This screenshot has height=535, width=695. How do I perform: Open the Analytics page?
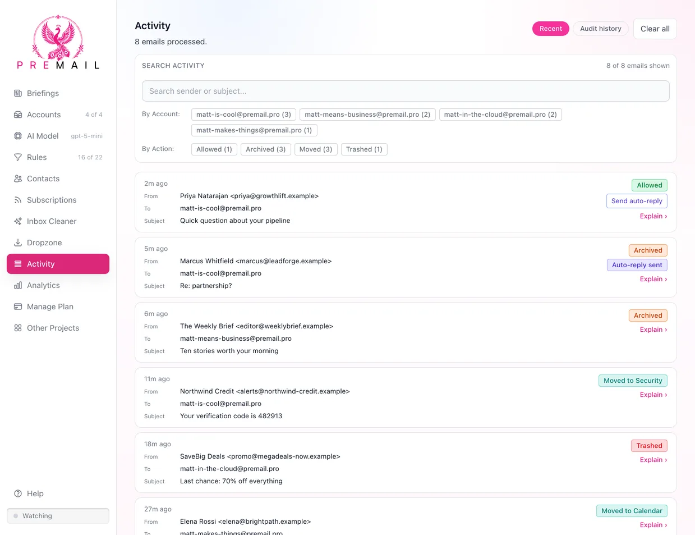(58, 285)
